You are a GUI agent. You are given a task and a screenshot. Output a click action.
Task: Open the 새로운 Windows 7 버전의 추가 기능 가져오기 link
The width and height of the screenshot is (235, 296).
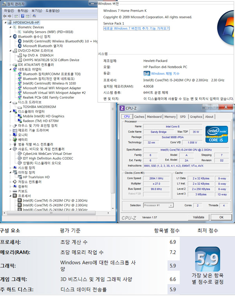tap(136, 28)
